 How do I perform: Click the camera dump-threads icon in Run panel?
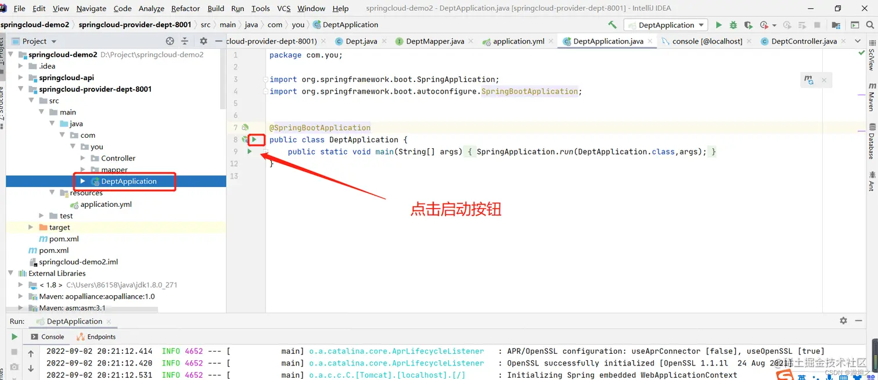15,367
